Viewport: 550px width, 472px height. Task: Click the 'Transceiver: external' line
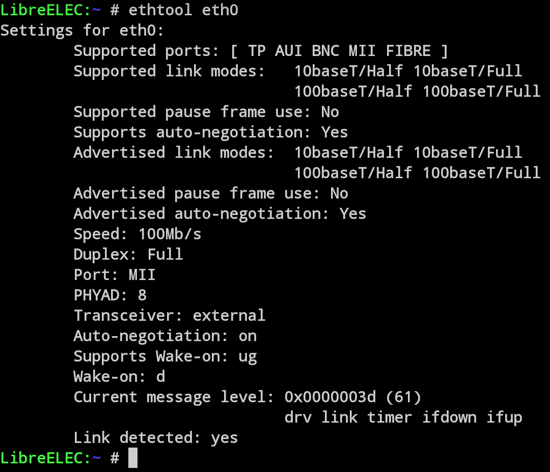tap(170, 315)
